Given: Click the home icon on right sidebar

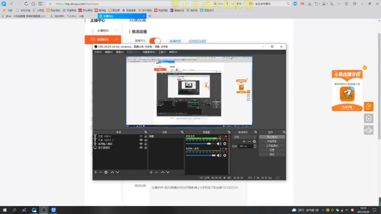Looking at the screenshot, I should [x=369, y=118].
